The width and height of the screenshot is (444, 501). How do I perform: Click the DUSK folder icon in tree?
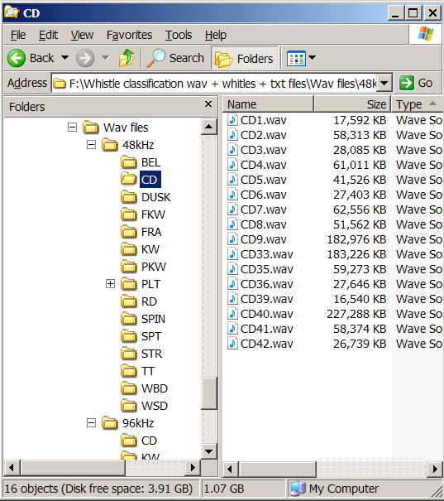pyautogui.click(x=129, y=197)
